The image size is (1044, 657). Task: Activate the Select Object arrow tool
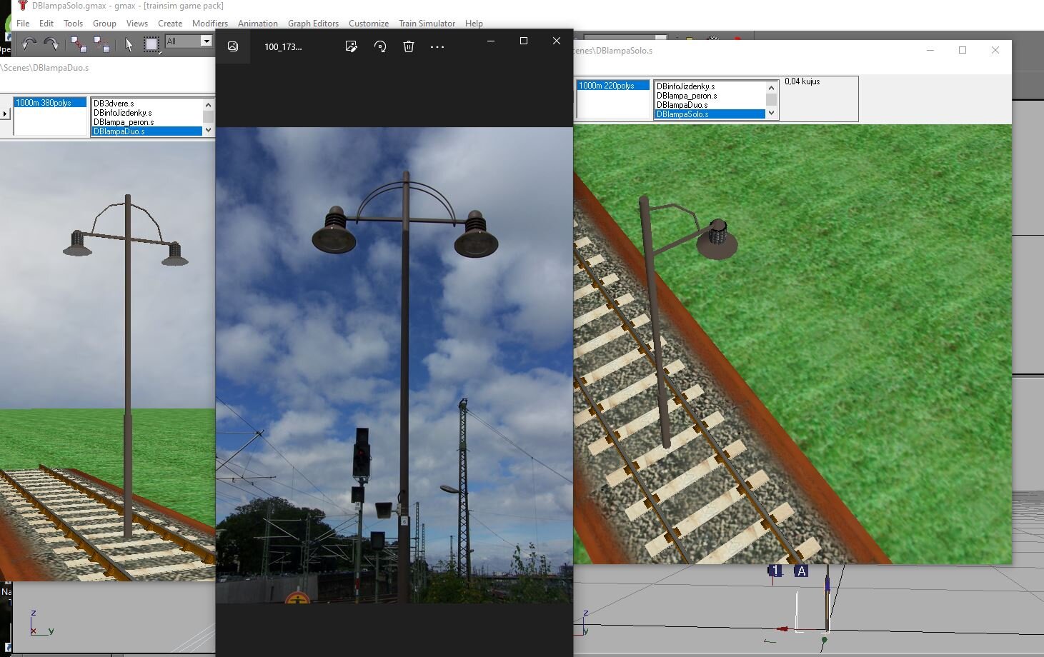pyautogui.click(x=129, y=45)
